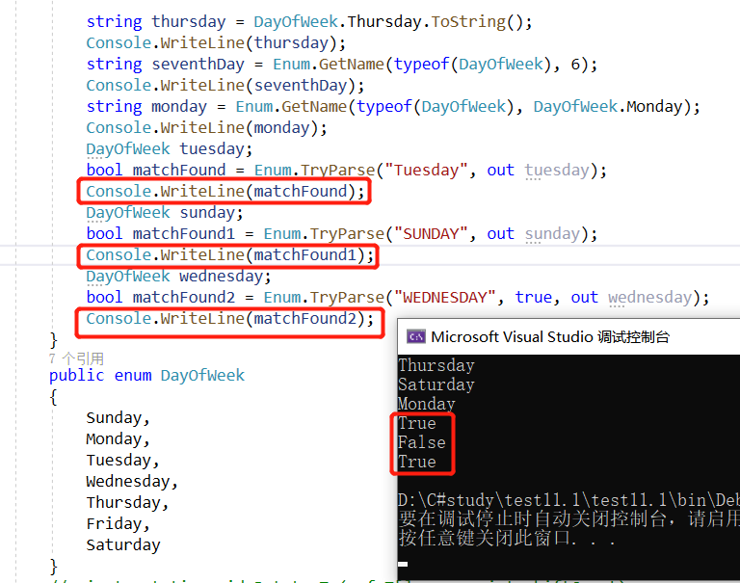
Task: Click the enum member "Wednesday,"
Action: tap(132, 482)
